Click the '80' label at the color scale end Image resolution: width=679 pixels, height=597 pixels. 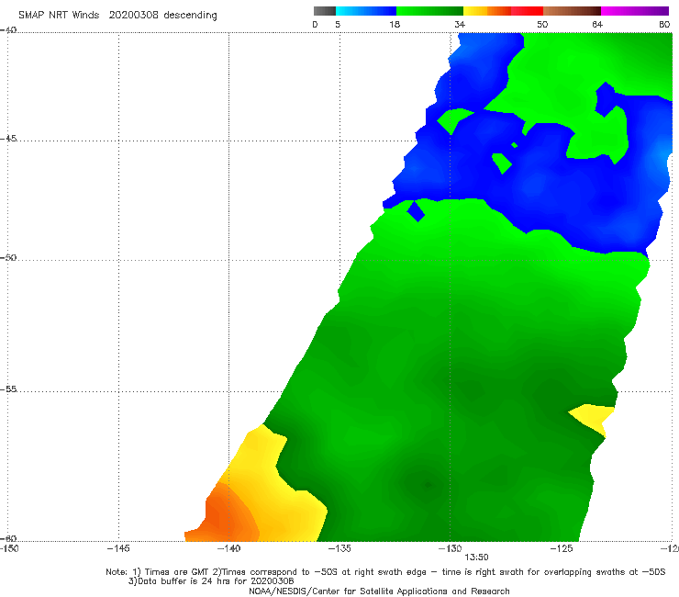coord(664,25)
